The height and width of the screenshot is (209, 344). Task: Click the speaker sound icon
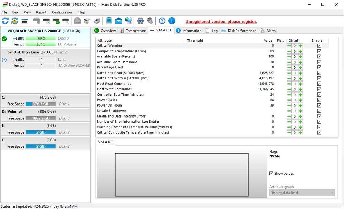click(150, 21)
